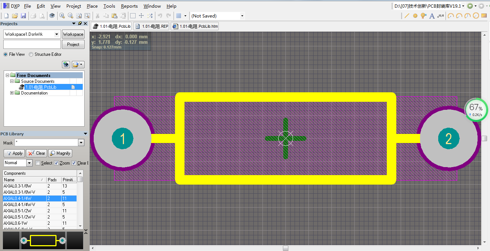Toggle the Clear Existing checkbox
Screen dimensions: 490x251
74,163
